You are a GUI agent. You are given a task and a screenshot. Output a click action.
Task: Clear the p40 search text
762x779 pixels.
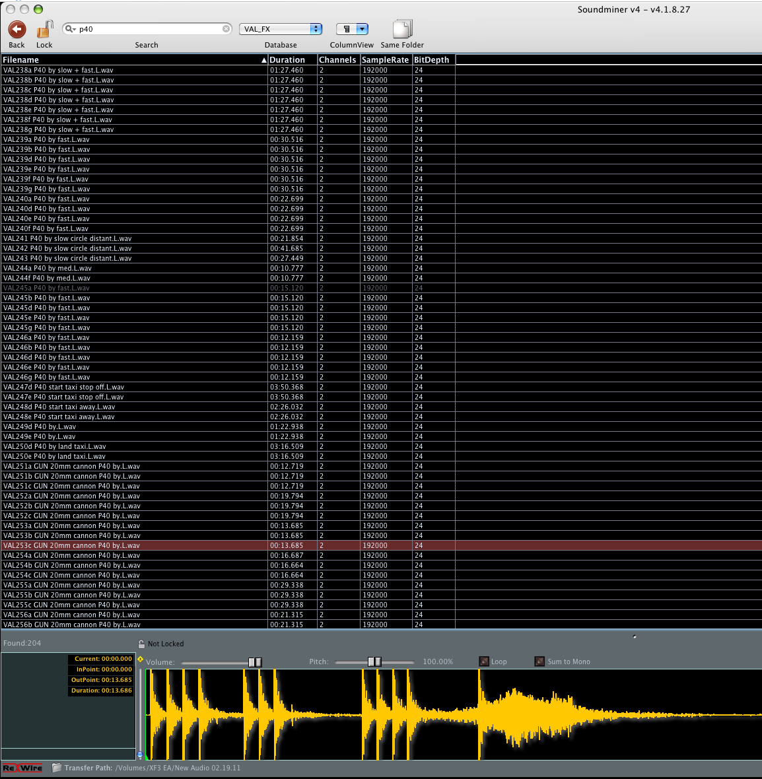point(226,29)
